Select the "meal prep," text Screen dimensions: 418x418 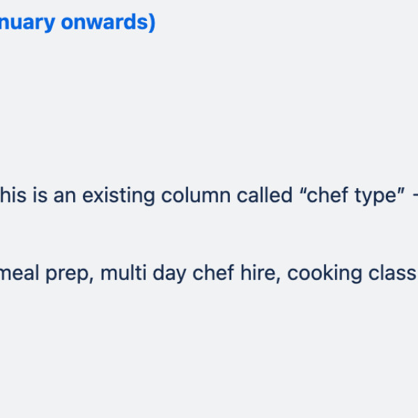click(47, 274)
